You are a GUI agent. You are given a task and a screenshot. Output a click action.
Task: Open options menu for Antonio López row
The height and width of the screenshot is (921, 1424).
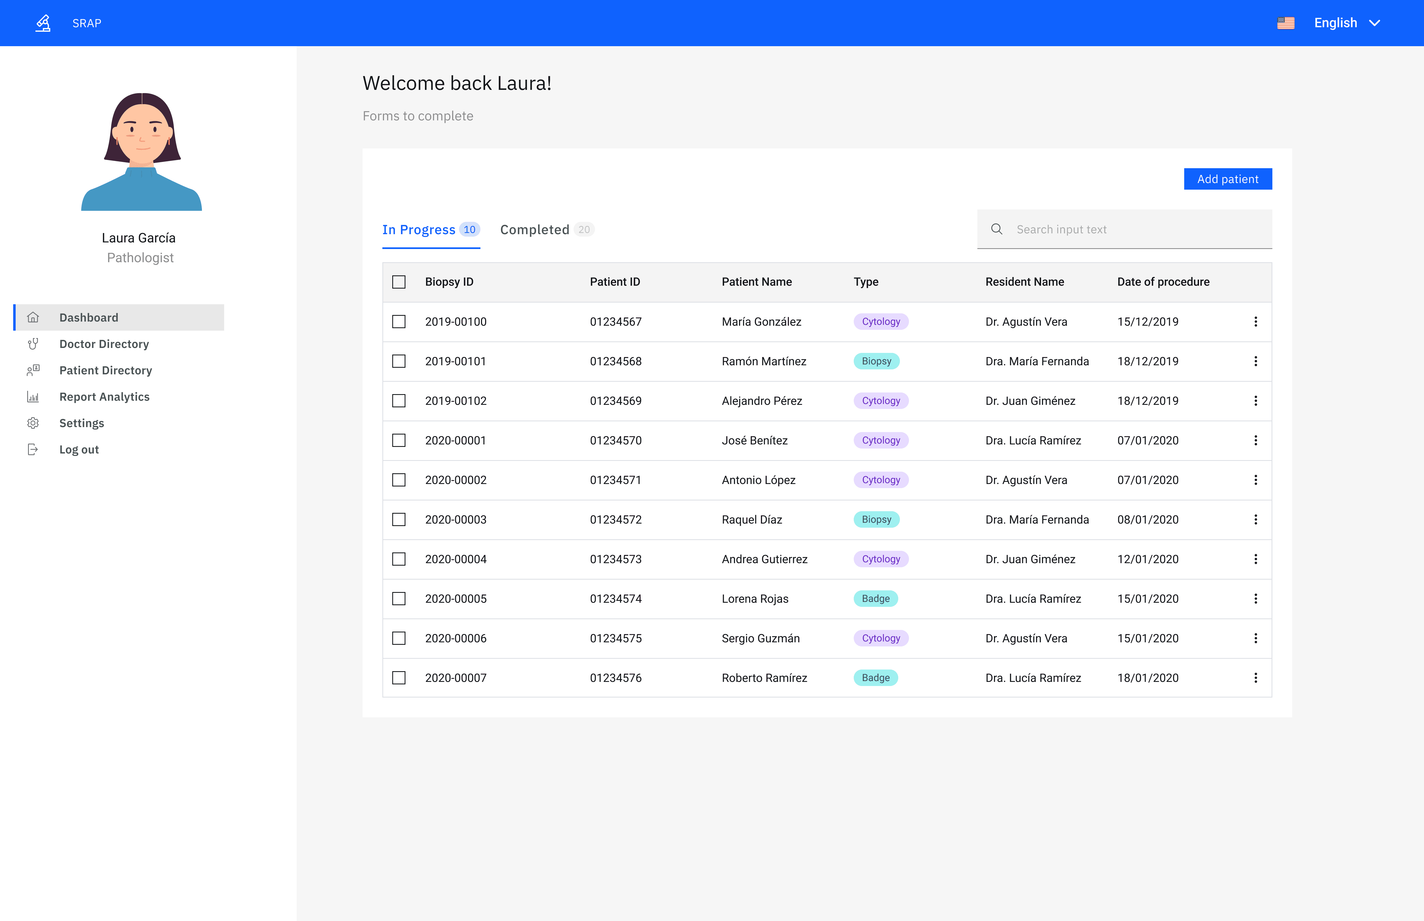(x=1256, y=480)
